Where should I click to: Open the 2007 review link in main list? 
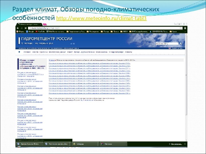point(90,78)
